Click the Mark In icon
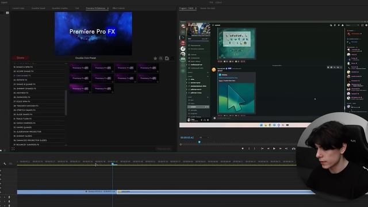 [249, 148]
